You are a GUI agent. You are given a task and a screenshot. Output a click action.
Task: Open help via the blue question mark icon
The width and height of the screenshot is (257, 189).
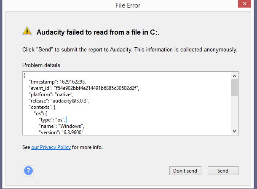28,170
